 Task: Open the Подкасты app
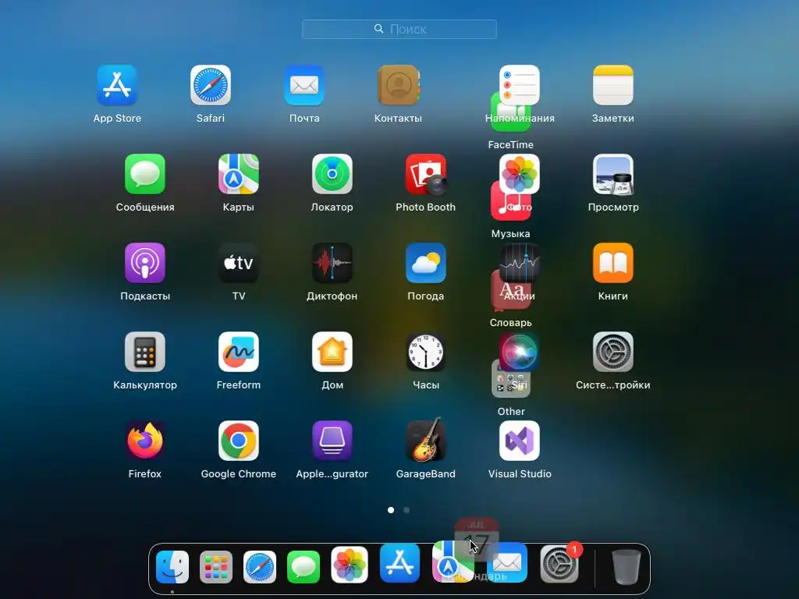tap(145, 263)
